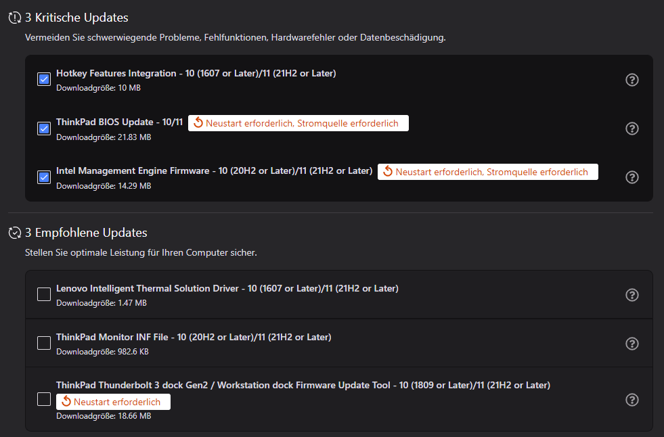Click 'ThinkPad BIOS Update - 10/11' title

(x=119, y=122)
